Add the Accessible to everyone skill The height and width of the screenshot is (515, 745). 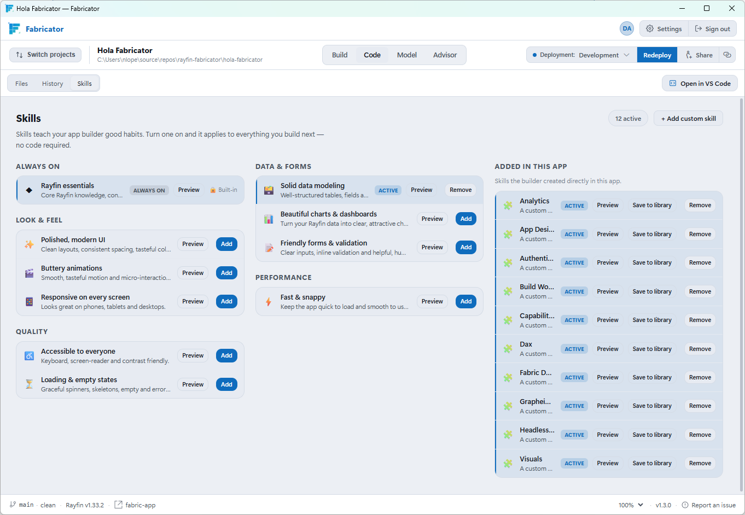(226, 356)
